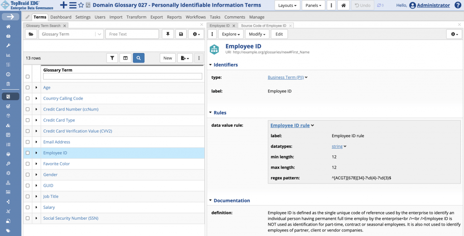The width and height of the screenshot is (464, 236).
Task: Open the Business Term (PII) link
Action: tap(286, 77)
